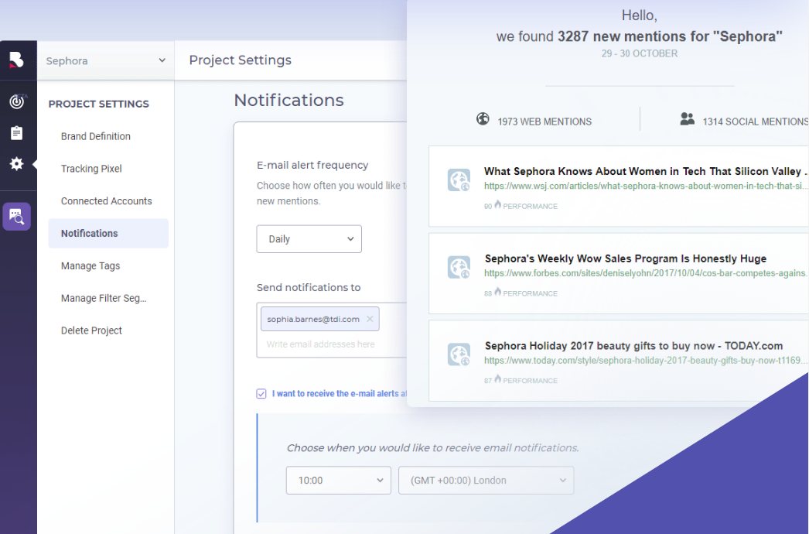Open Manage Tags settings
The width and height of the screenshot is (809, 534).
[90, 266]
